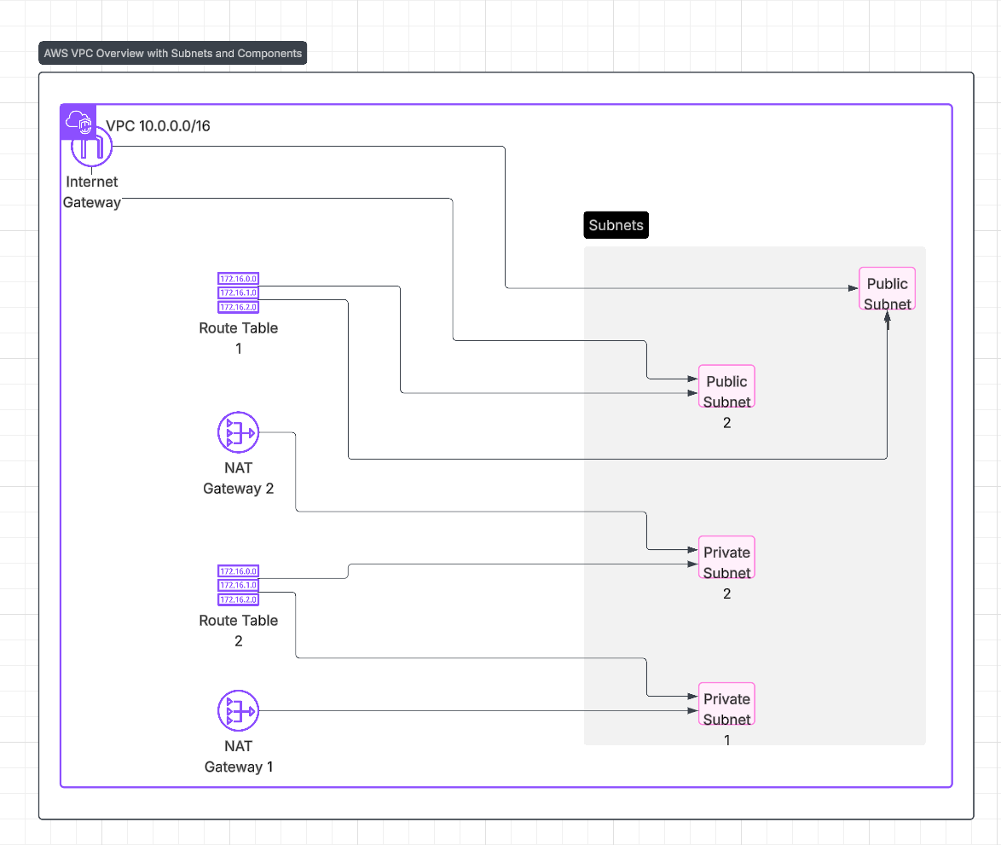This screenshot has height=845, width=1001.
Task: Click the black Subnets label
Action: coord(616,225)
